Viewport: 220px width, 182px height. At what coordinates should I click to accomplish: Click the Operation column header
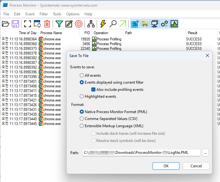coord(107,33)
